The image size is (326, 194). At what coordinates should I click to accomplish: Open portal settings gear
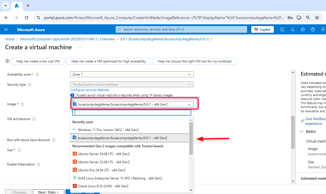303,29
